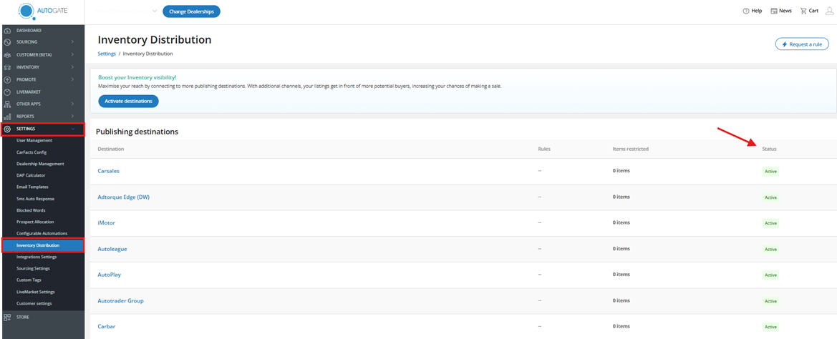Click the Dashboard icon in sidebar
This screenshot has height=339, width=837.
point(7,31)
